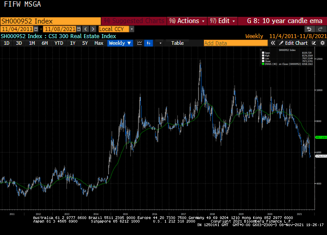Select the Max range tab
Screen dimensions: 327x235
click(x=99, y=43)
